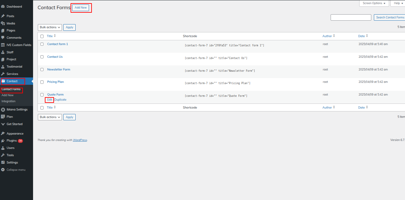Expand the Screen Options panel

click(x=374, y=3)
